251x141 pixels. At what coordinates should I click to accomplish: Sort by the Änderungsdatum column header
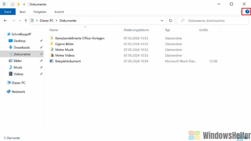point(137,30)
